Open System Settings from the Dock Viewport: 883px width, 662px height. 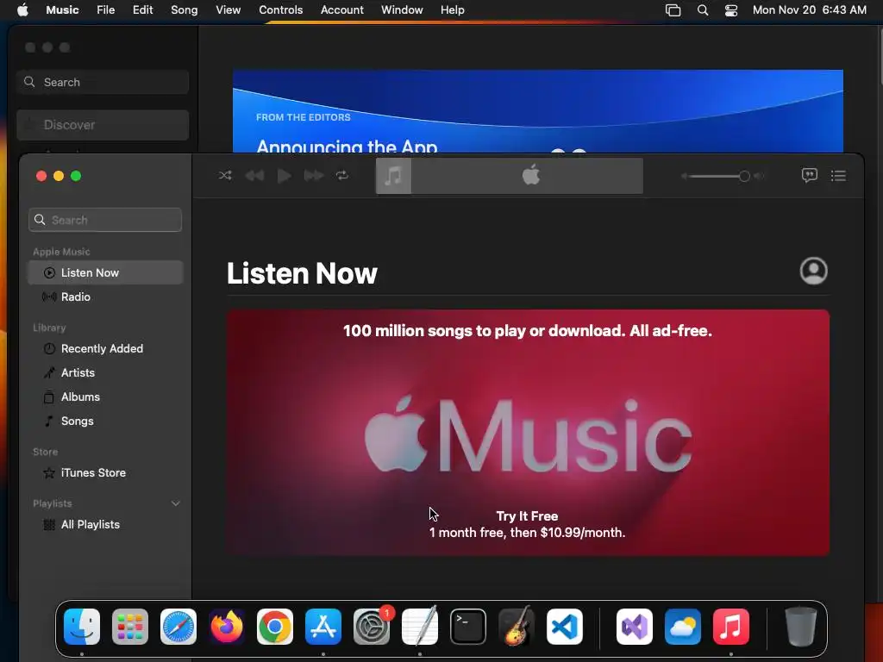(372, 627)
